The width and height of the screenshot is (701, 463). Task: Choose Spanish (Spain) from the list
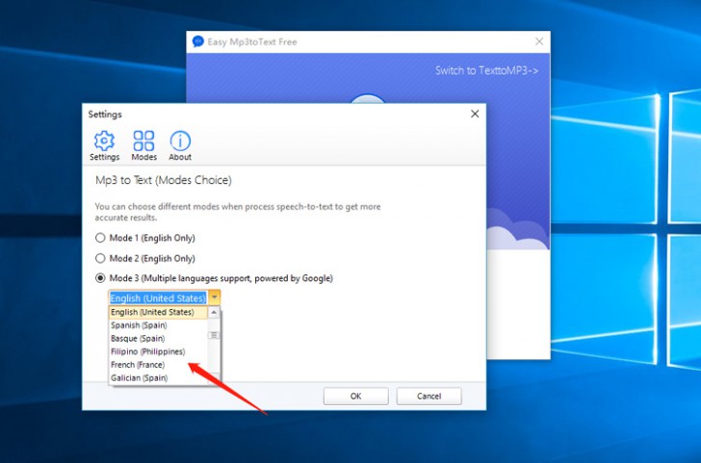point(158,325)
